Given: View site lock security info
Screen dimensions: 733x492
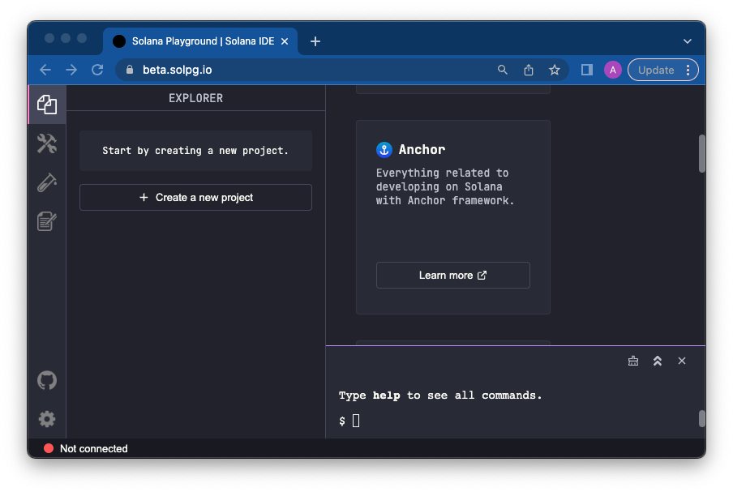Looking at the screenshot, I should [x=130, y=70].
